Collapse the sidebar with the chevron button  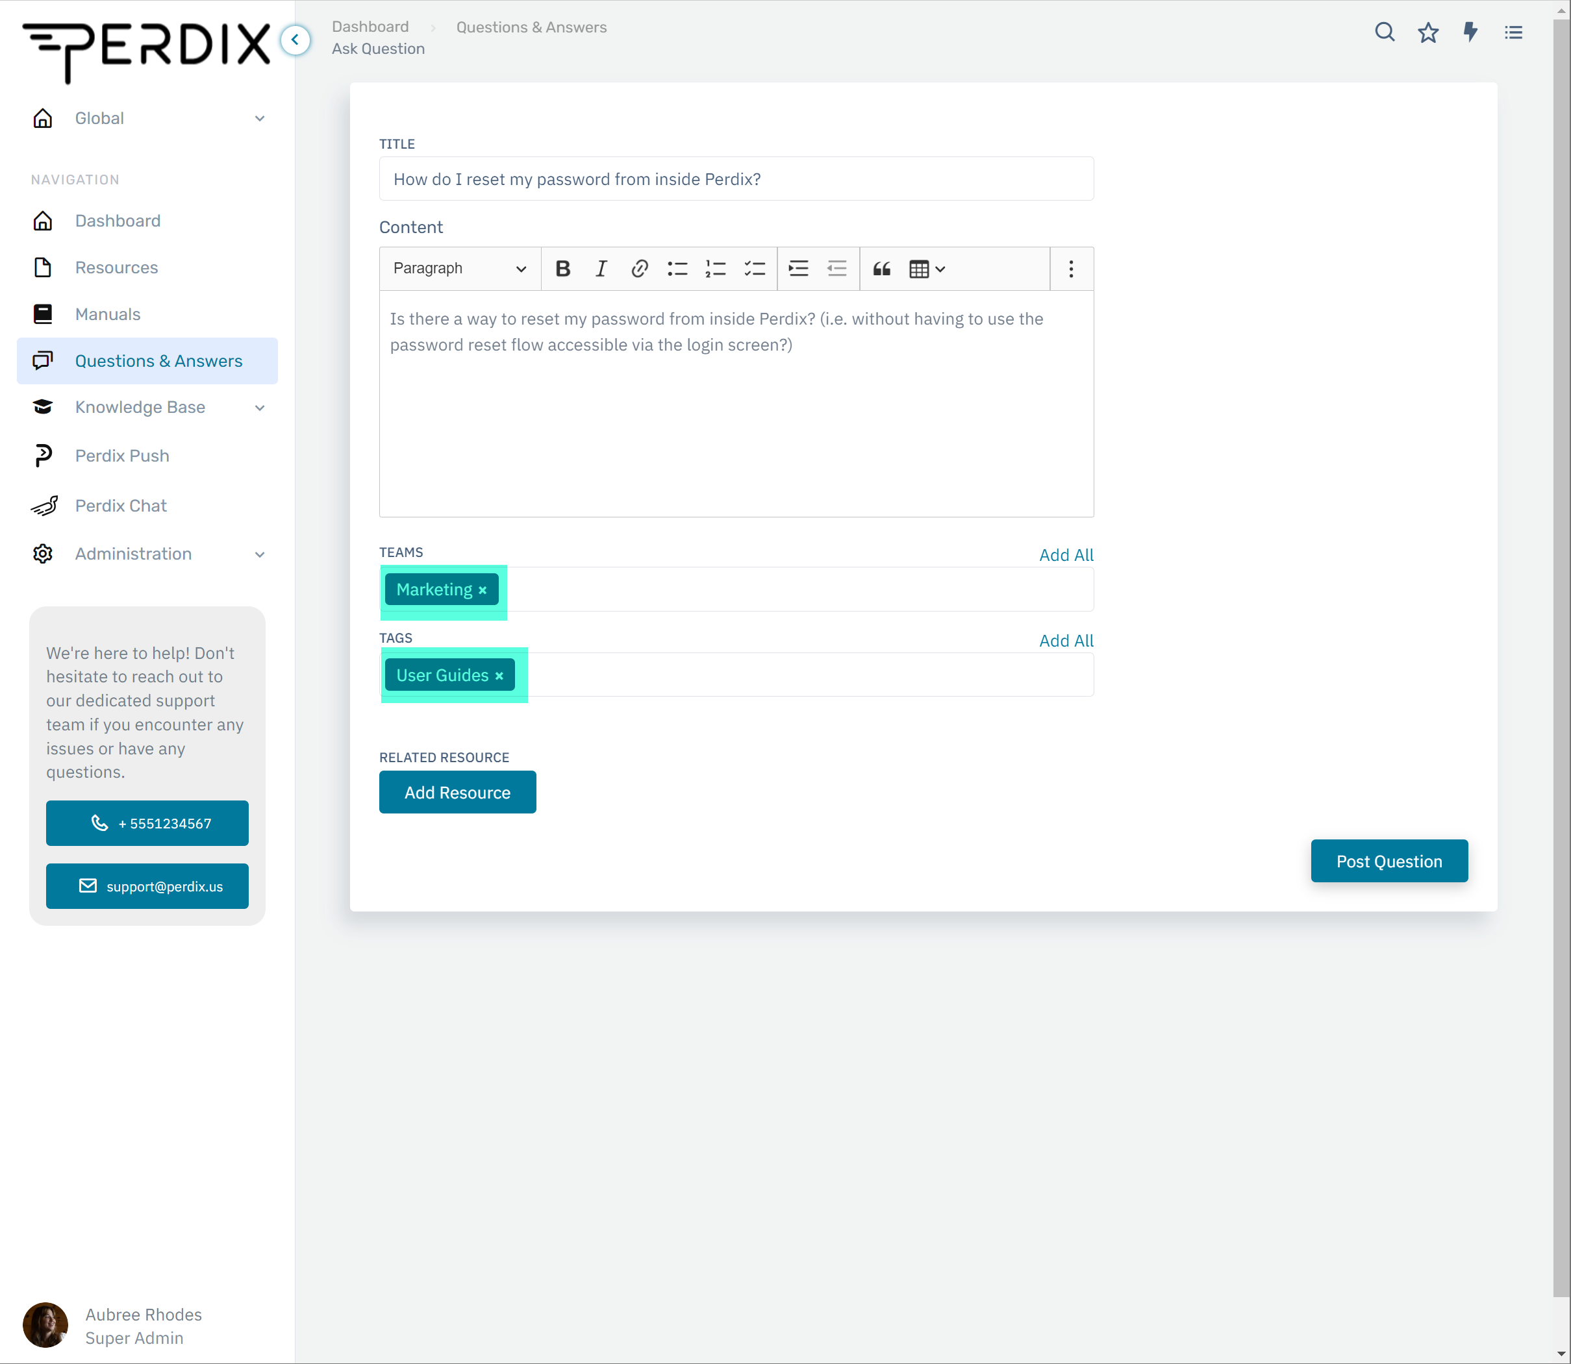tap(295, 40)
